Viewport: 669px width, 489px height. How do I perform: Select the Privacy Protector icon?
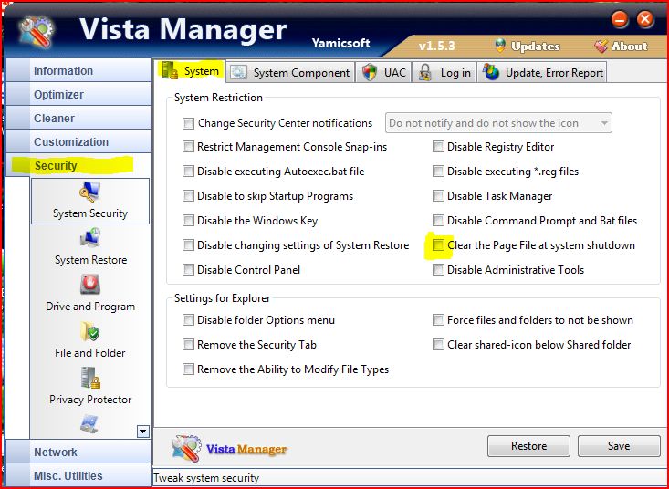[89, 380]
